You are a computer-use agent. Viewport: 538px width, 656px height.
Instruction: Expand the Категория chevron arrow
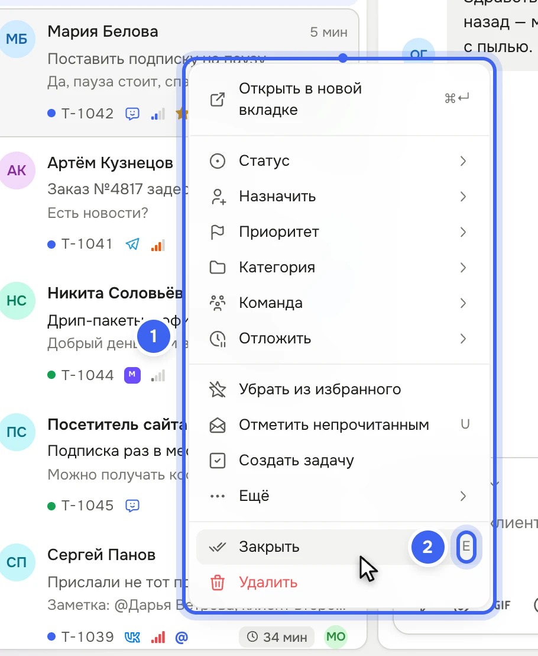(x=463, y=268)
